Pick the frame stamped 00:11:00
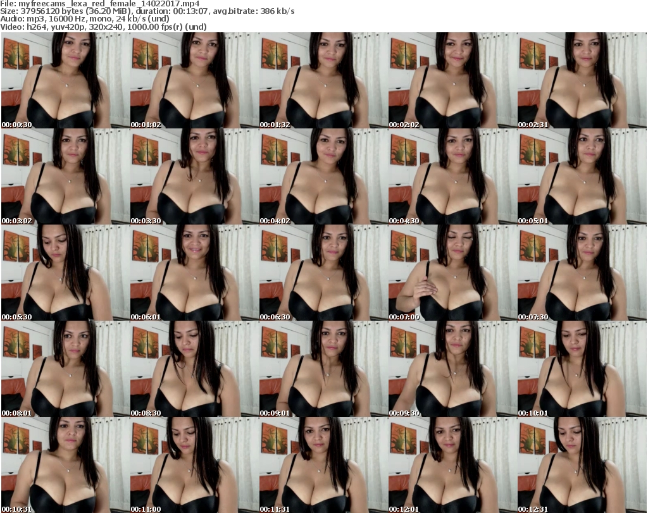Screen dimensions: 648x513 pyautogui.click(x=195, y=465)
